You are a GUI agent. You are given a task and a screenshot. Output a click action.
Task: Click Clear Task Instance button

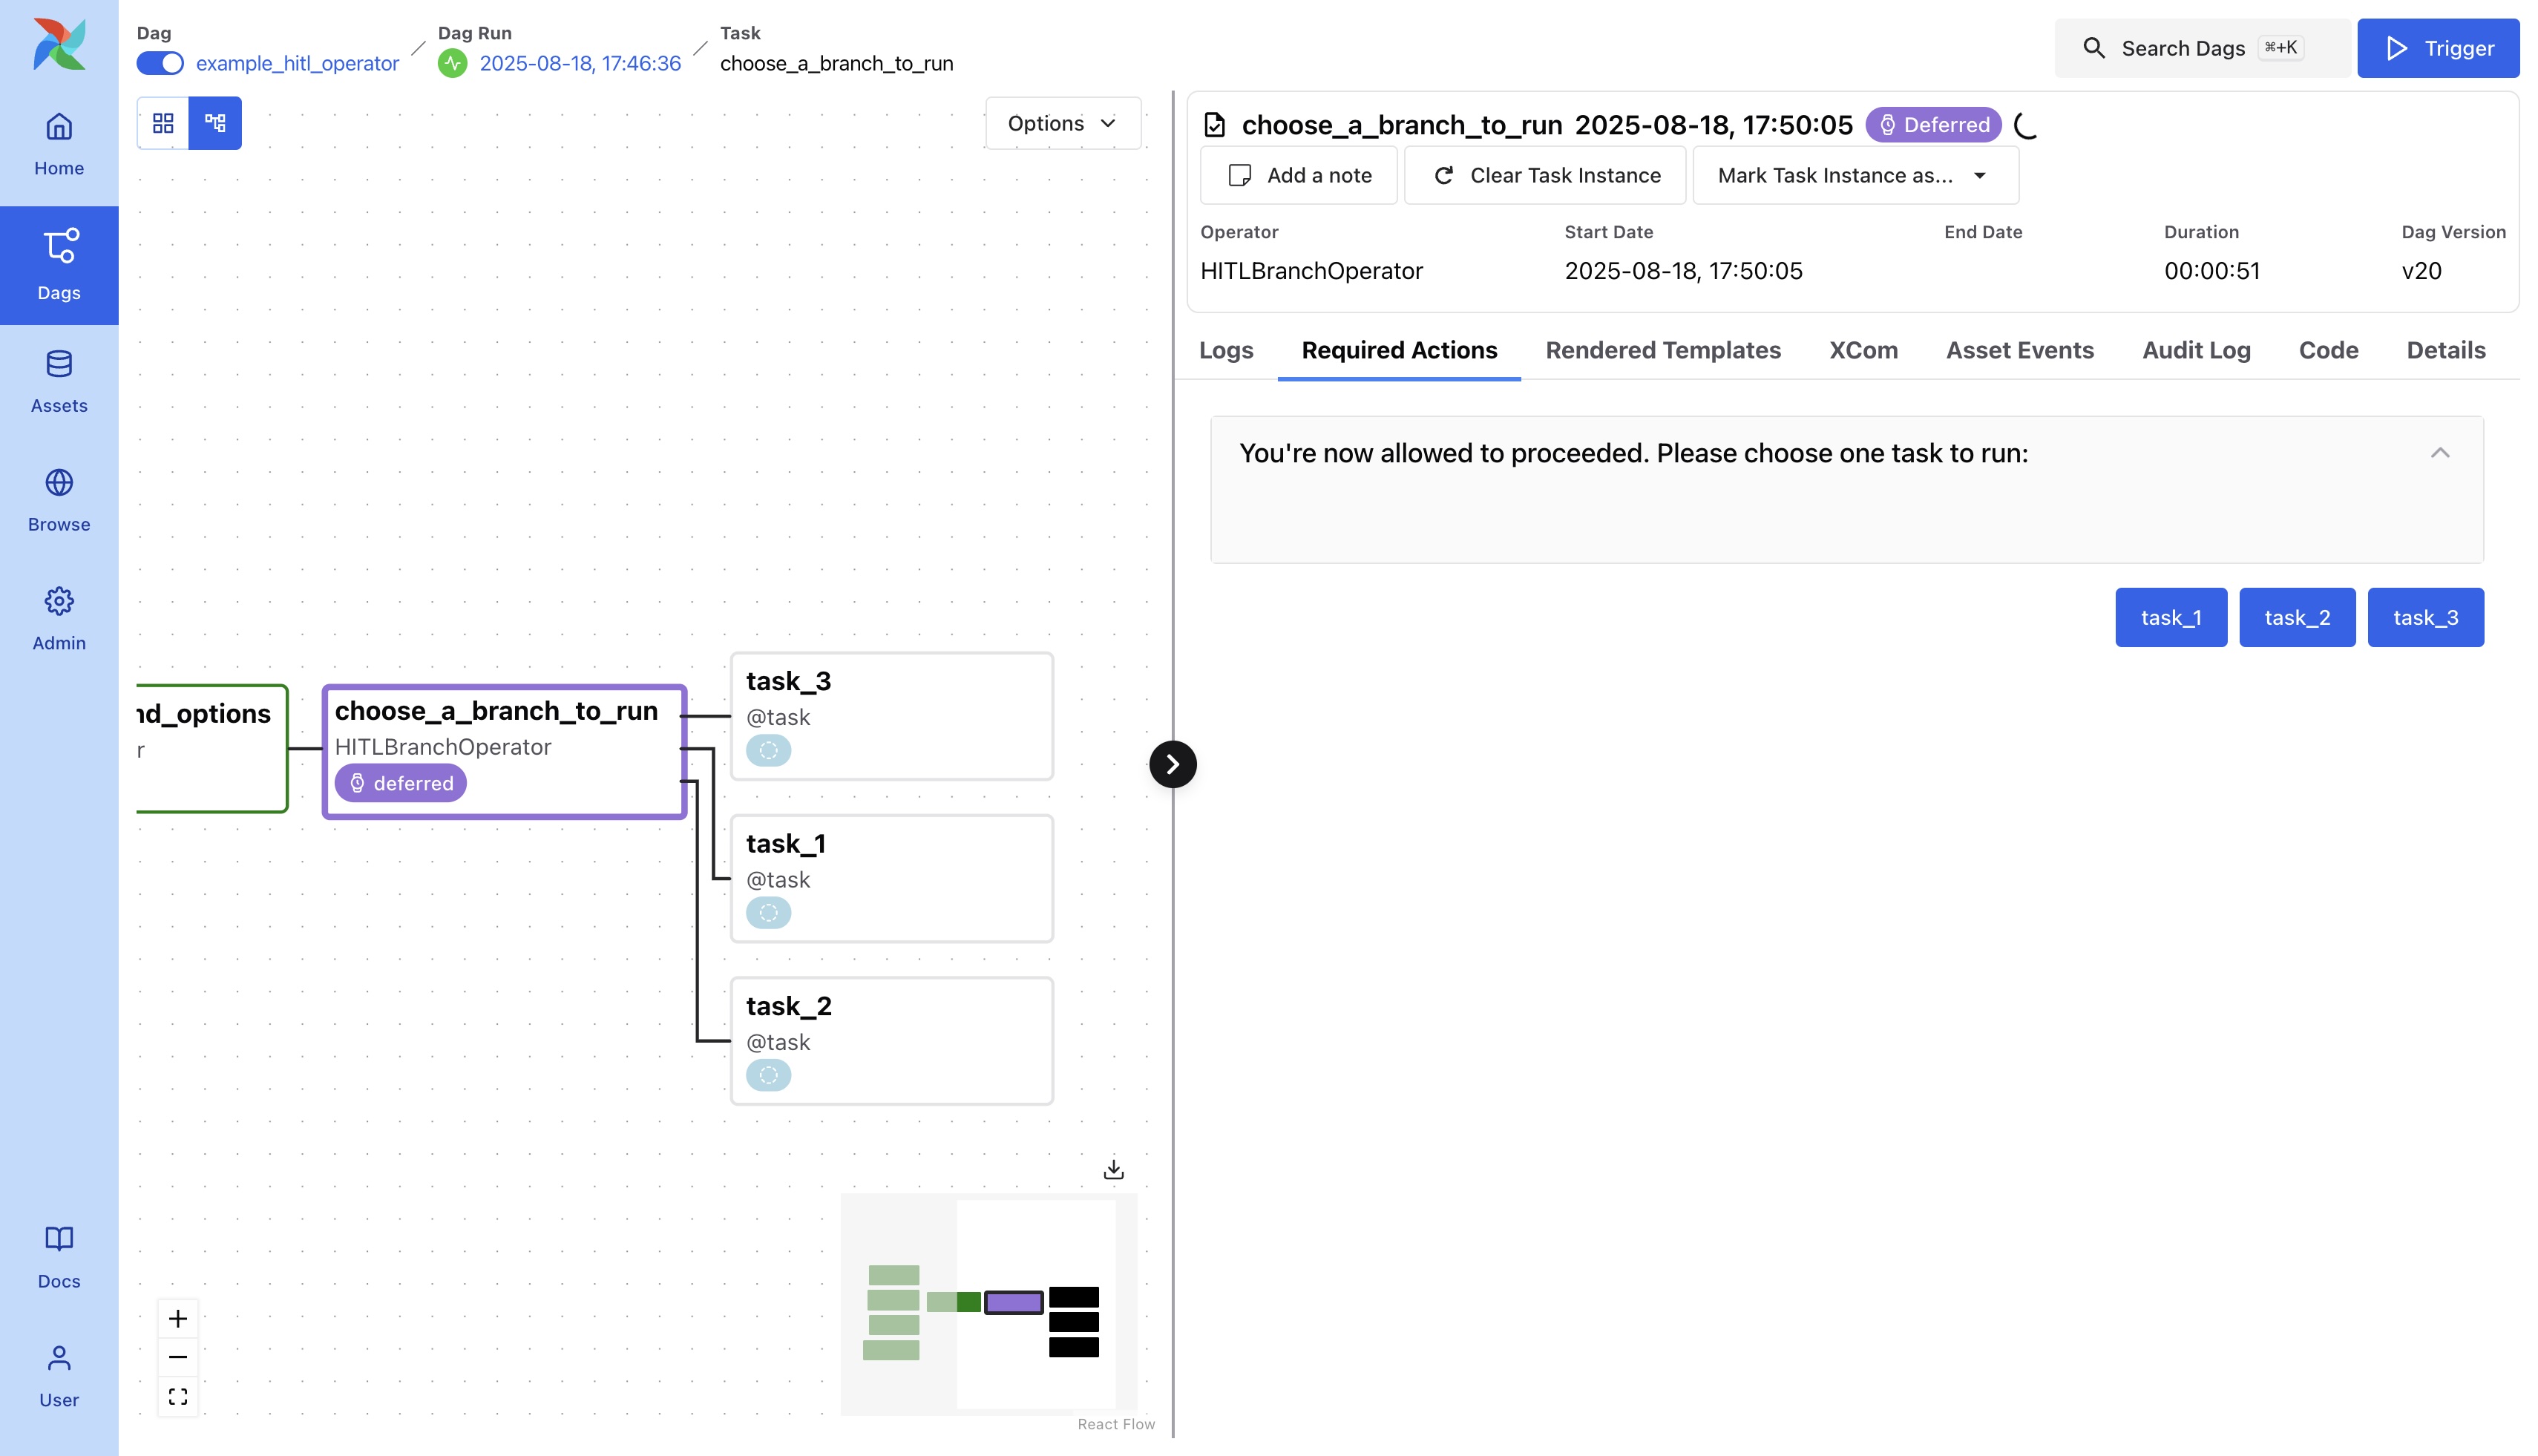[x=1545, y=175]
